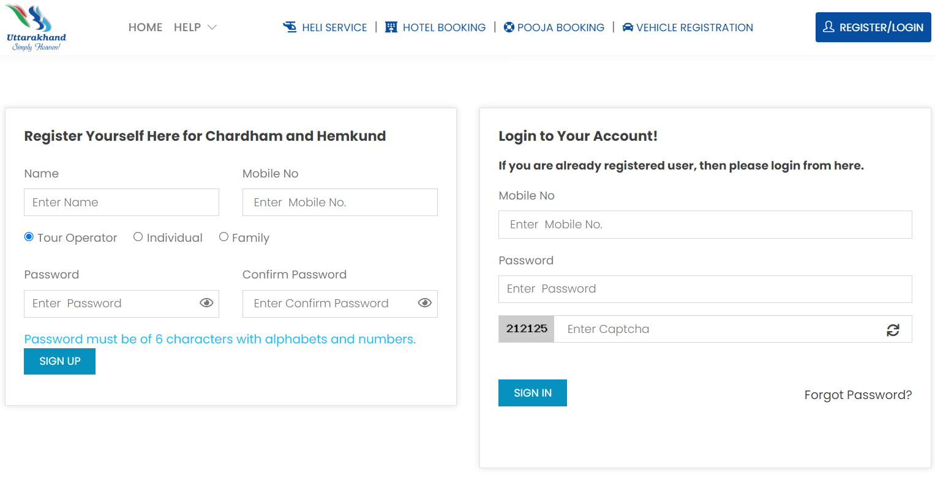Select the Tour Operator radio option
935x478 pixels.
pos(29,237)
